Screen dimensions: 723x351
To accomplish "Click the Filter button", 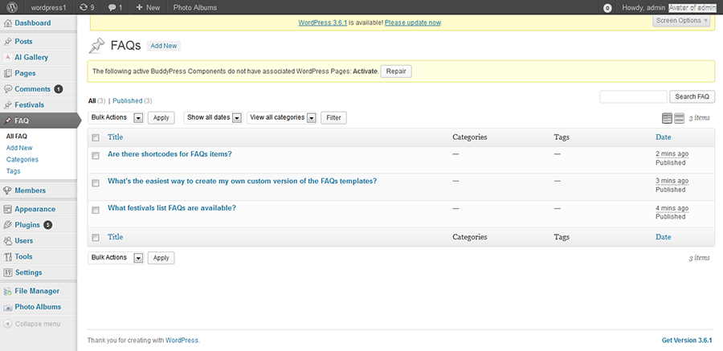I will point(333,118).
